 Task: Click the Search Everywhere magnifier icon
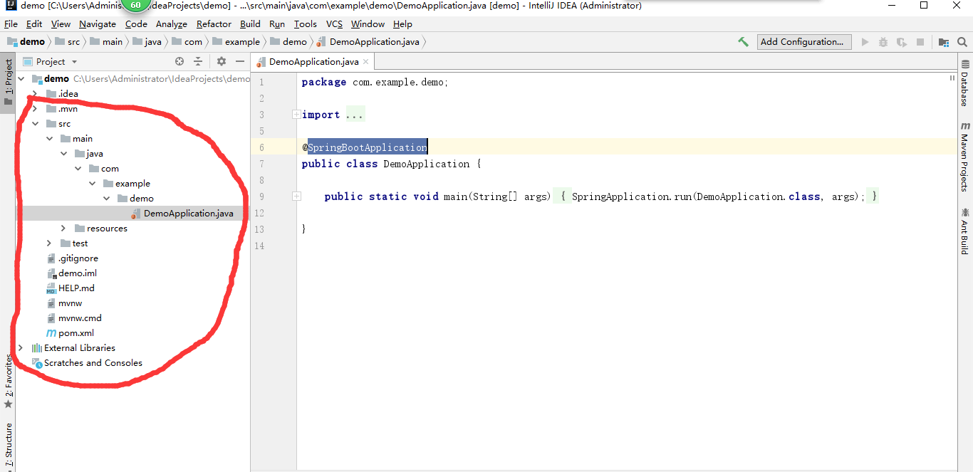[x=962, y=42]
